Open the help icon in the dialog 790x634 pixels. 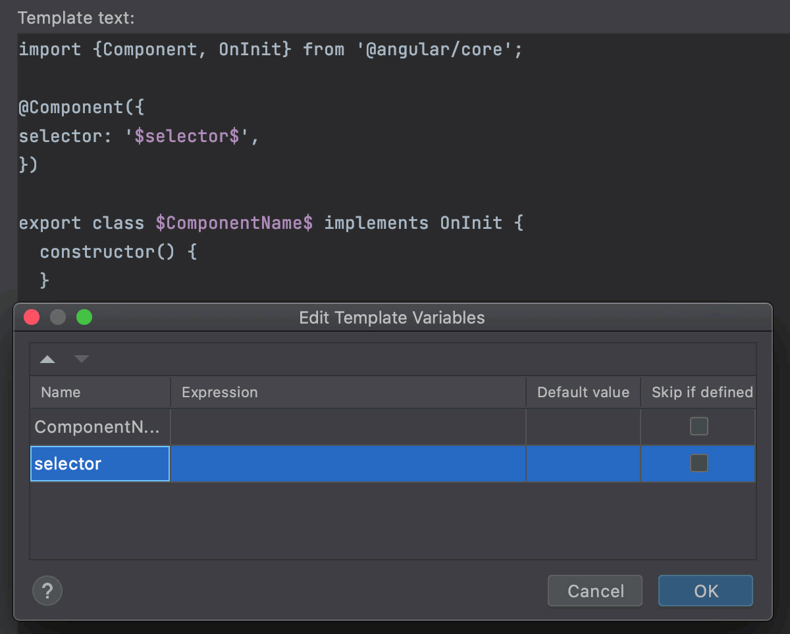point(47,591)
